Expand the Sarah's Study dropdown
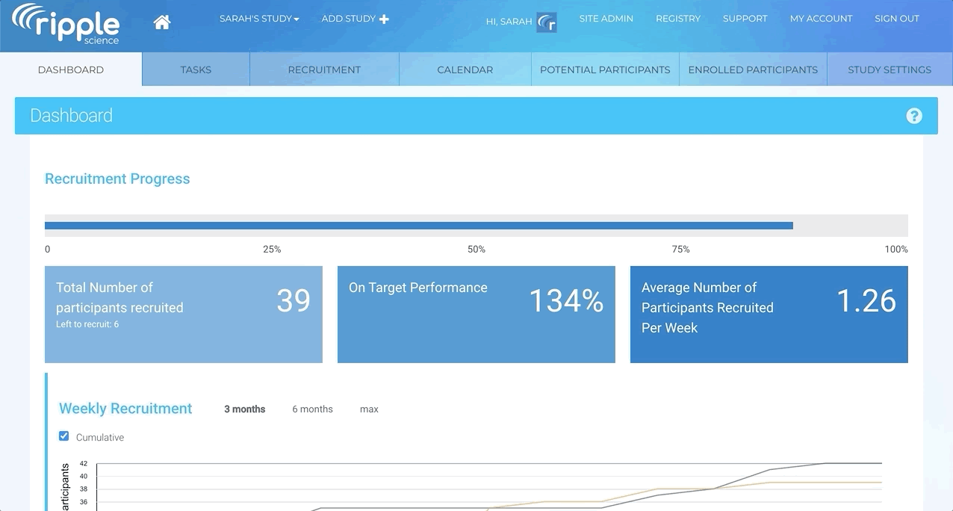The height and width of the screenshot is (511, 953). click(x=259, y=19)
